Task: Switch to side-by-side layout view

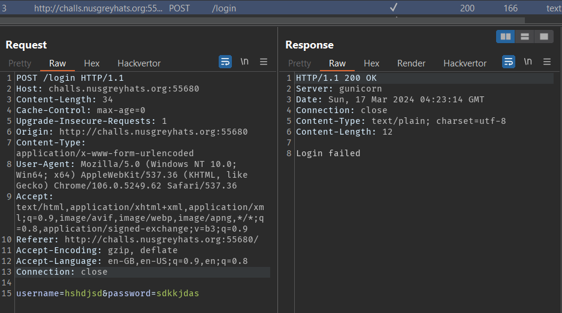Action: click(506, 37)
